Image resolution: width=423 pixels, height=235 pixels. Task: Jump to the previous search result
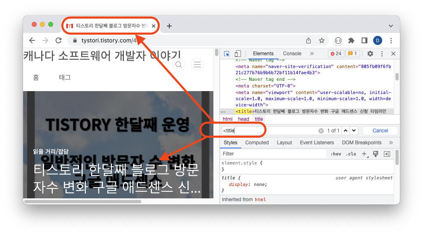coord(345,131)
